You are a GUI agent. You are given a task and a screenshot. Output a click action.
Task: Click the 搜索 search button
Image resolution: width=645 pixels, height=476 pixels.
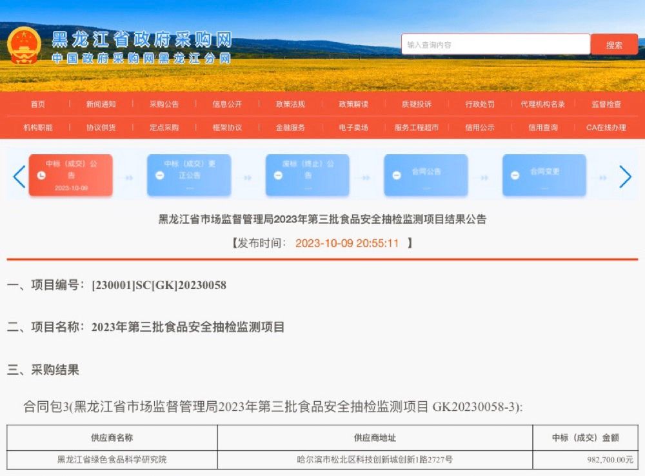[614, 45]
